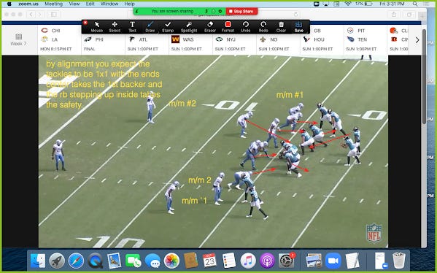The height and width of the screenshot is (273, 437).
Task: Open the CHI vs LA game
Action: (x=58, y=39)
